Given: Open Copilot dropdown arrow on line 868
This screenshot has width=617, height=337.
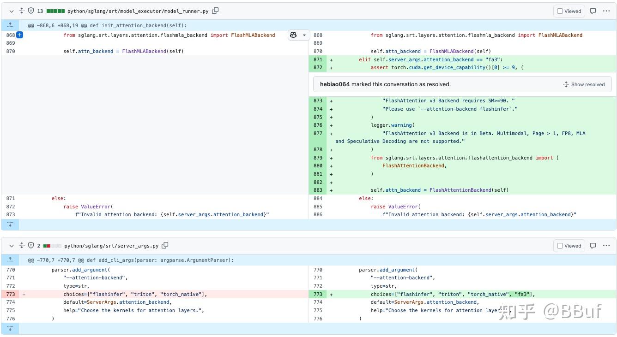Looking at the screenshot, I should point(304,35).
